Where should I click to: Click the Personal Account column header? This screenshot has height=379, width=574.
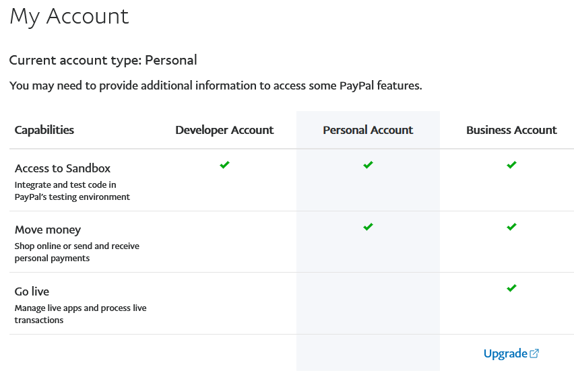368,130
